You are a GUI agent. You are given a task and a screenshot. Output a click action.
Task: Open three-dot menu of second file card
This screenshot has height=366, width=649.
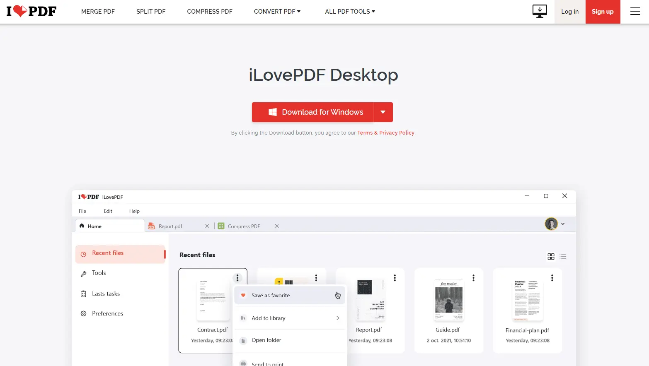[x=316, y=278]
